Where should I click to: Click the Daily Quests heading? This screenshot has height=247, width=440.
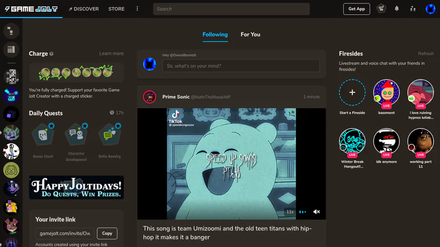pos(46,113)
